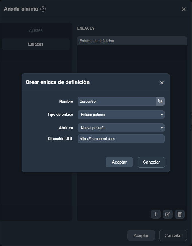Screen dimensions: 192x246
Task: Focus the Nombre input containing Surcontrol
Action: [117, 101]
